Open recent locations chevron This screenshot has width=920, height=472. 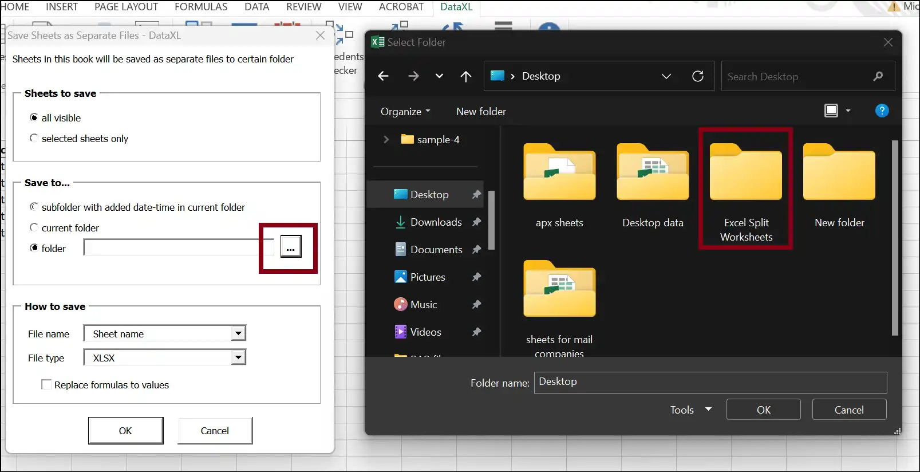point(439,76)
